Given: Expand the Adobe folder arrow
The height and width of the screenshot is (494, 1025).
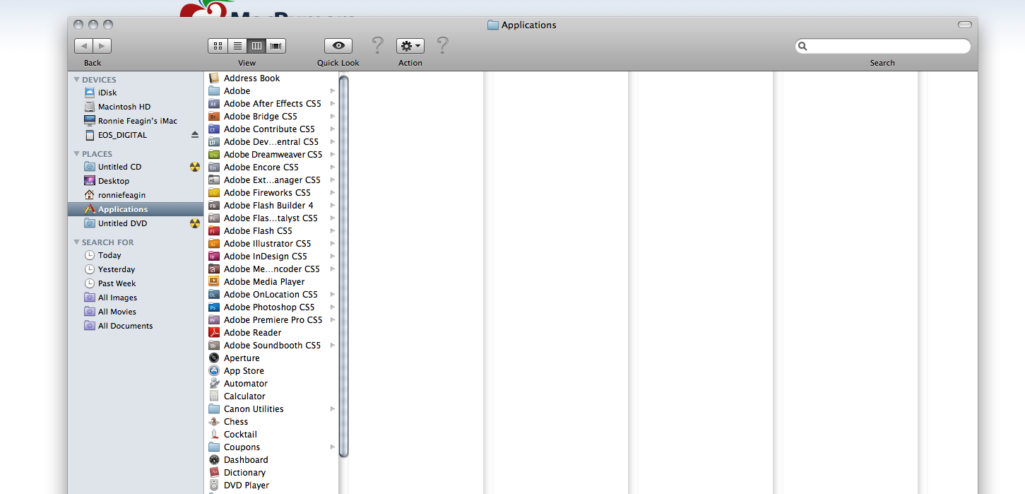Looking at the screenshot, I should click(332, 91).
